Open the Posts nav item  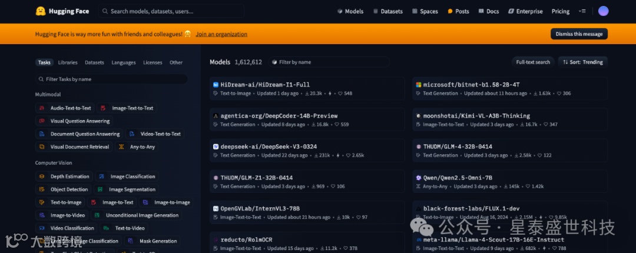point(458,11)
